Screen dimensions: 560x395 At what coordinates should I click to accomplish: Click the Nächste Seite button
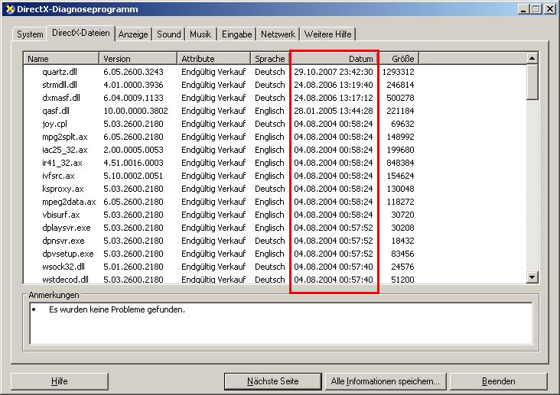pyautogui.click(x=273, y=381)
